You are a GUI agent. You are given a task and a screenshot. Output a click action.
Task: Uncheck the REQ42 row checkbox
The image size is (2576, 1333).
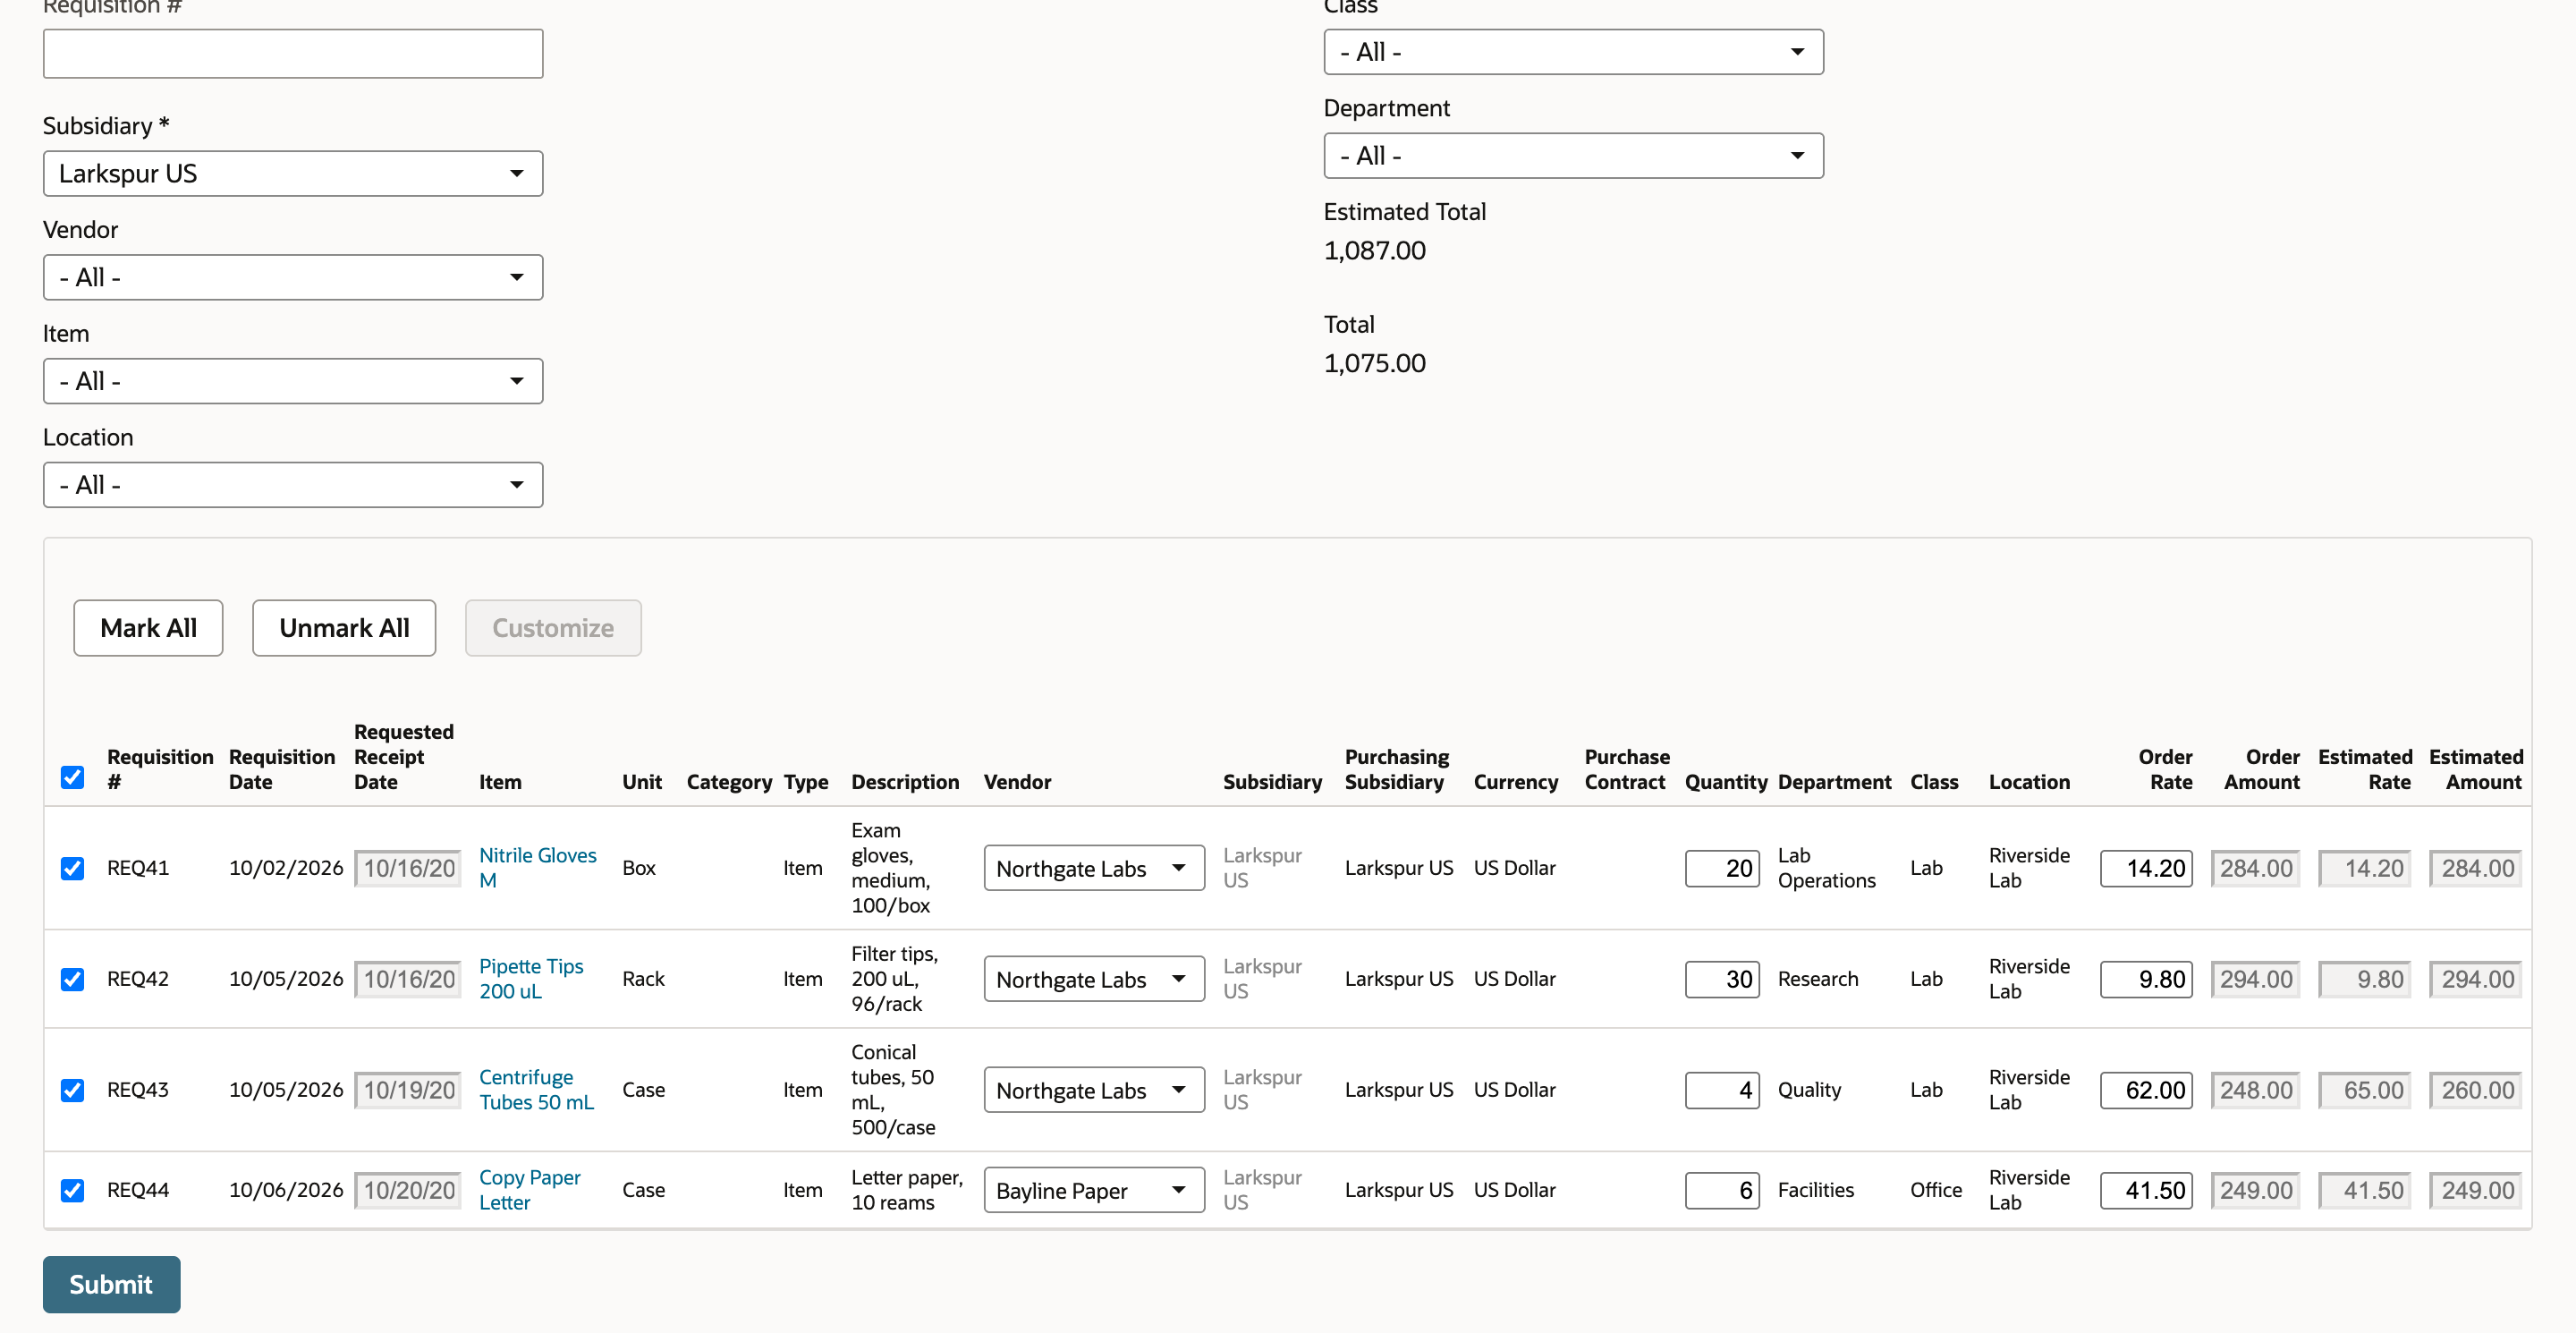[x=72, y=979]
